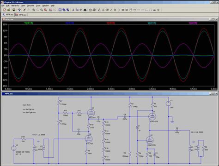Open the Simulate menu
The height and width of the screenshot is (166, 219).
[30, 6]
